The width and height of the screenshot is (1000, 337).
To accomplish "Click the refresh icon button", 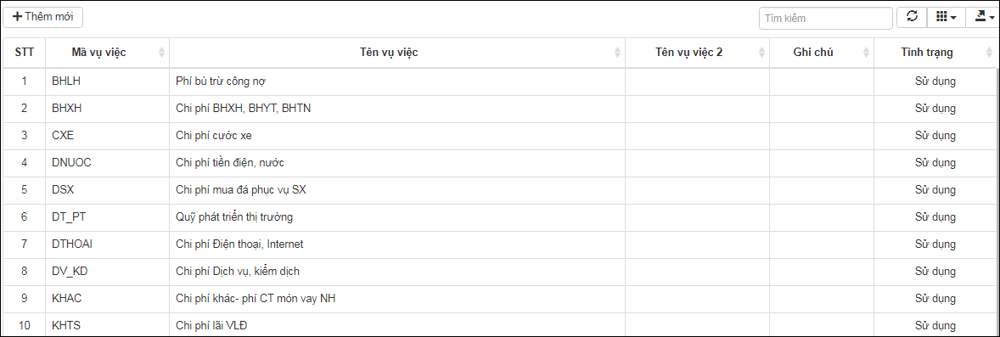I will (x=912, y=17).
